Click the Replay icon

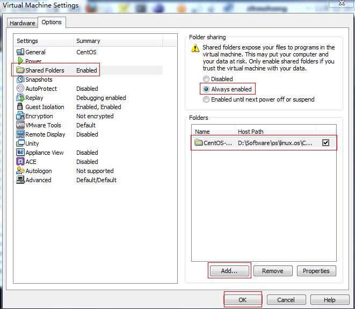click(20, 98)
